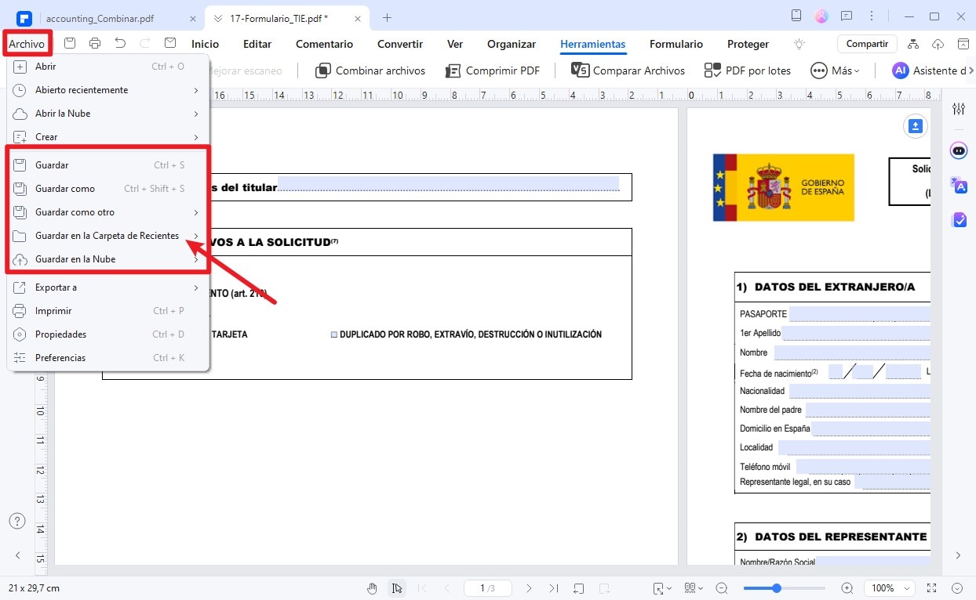The height and width of the screenshot is (600, 976).
Task: Open the Asistente AI button
Action: coord(930,70)
